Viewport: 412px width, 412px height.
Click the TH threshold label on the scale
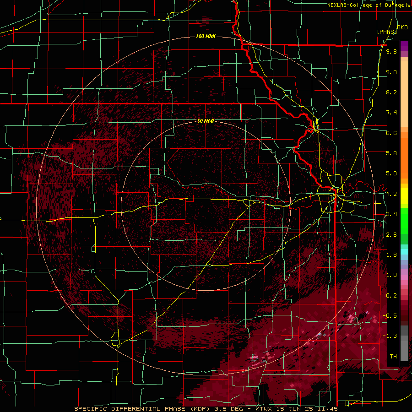393,357
